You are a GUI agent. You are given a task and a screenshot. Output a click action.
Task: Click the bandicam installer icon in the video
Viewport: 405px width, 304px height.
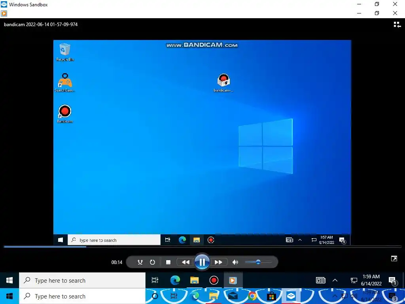click(x=223, y=83)
